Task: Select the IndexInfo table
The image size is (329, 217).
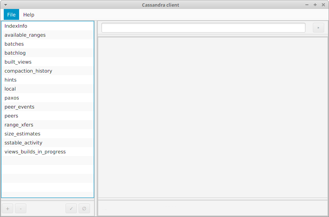Action: pos(48,26)
